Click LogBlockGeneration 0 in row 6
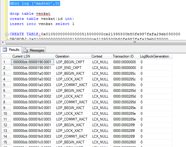186x147 pixels. pos(156,91)
